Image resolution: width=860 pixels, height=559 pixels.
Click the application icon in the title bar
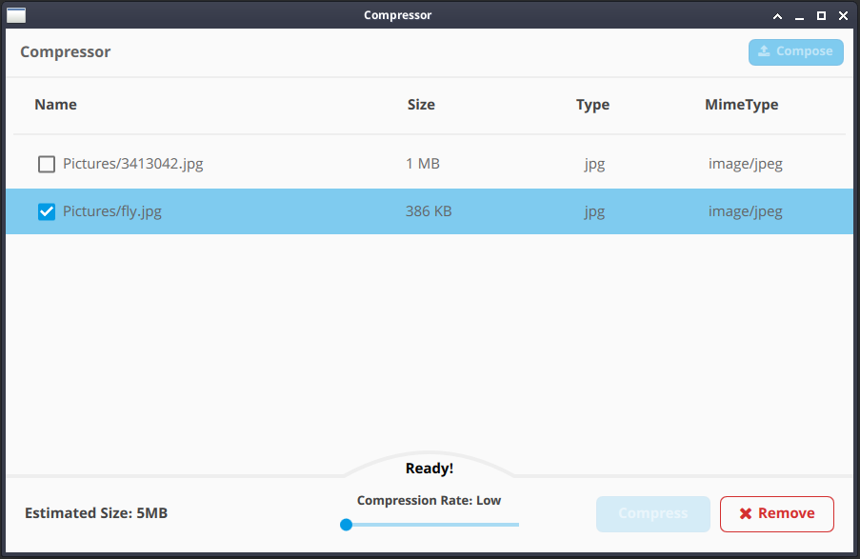tap(15, 14)
